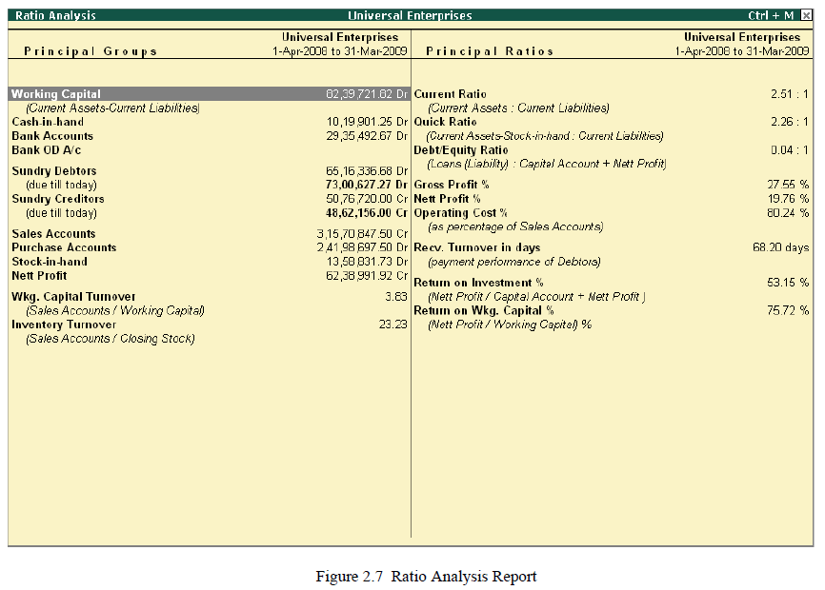Click Return on Wkg. Capital % label
This screenshot has height=590, width=825.
coord(484,310)
